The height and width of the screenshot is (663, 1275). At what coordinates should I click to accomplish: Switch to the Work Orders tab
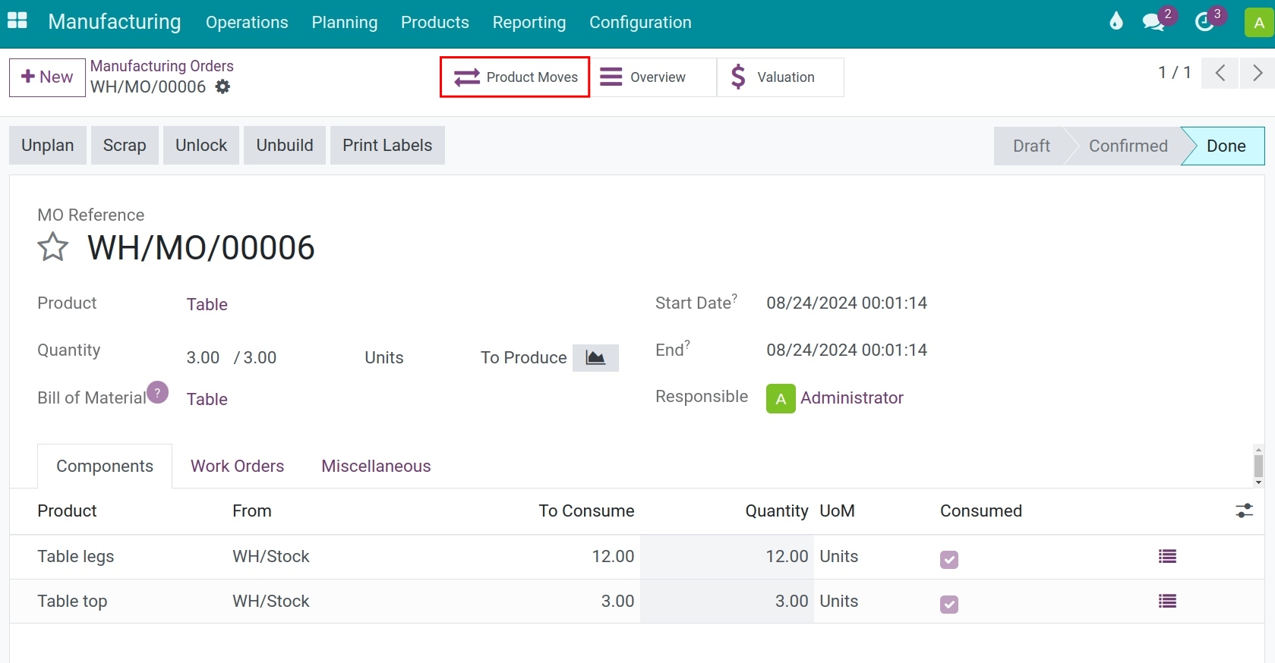point(238,466)
